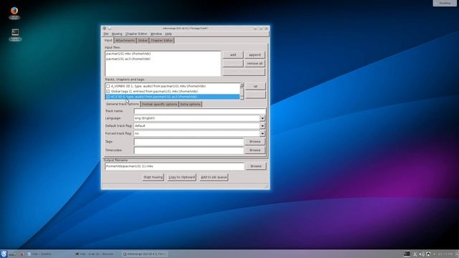The image size is (459, 258).
Task: Open the Window menu
Action: tap(156, 34)
